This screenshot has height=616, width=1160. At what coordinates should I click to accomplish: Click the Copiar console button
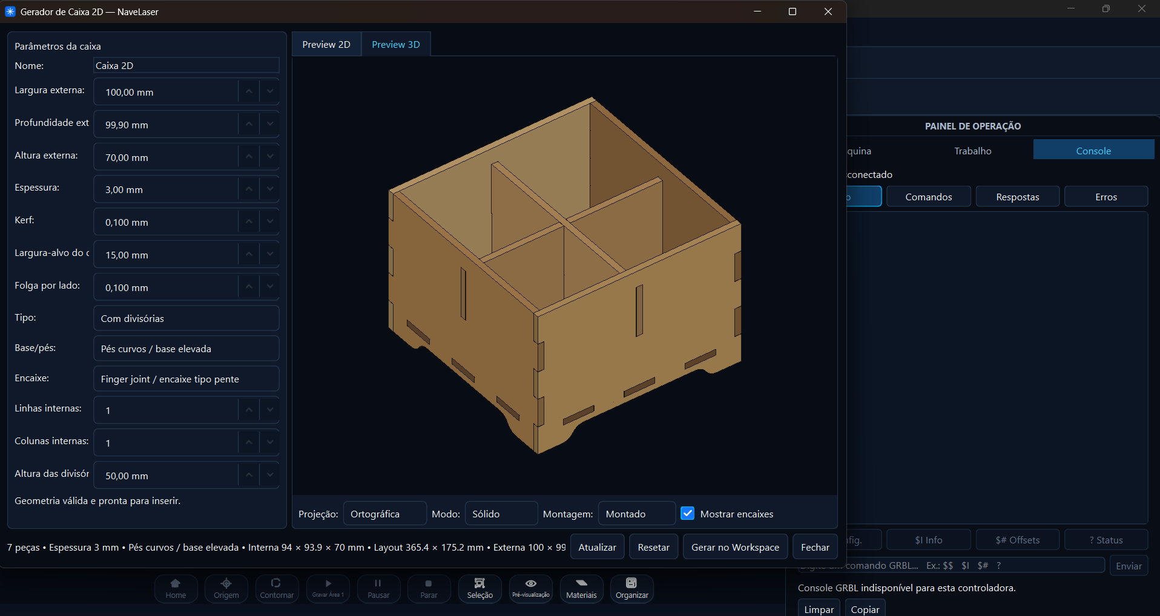[865, 609]
